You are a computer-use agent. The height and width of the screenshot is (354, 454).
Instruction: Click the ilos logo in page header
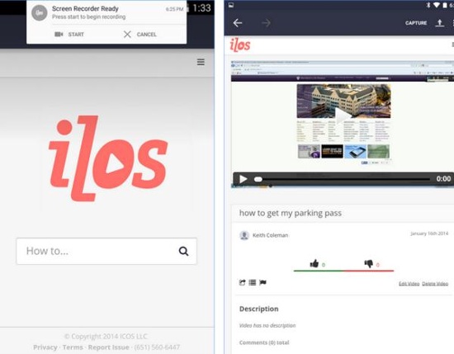pyautogui.click(x=240, y=45)
